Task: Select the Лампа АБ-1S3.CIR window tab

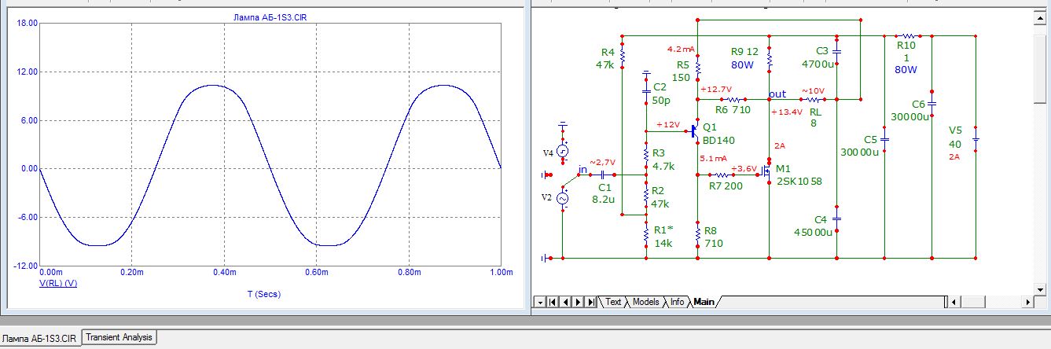Action: pos(40,338)
